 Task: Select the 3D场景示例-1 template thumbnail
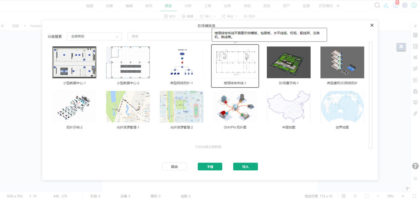coord(289,62)
